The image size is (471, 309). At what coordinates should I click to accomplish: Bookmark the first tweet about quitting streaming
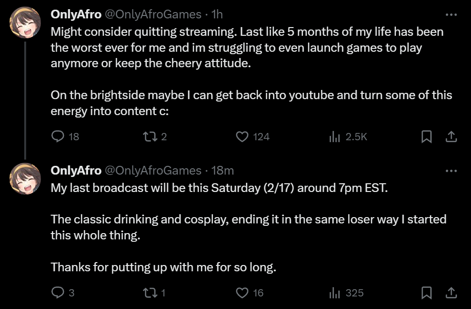click(x=426, y=137)
